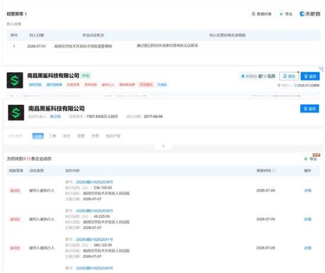325x273 pixels.
Task: Click execution amount 380,122.00
Action: point(103,245)
